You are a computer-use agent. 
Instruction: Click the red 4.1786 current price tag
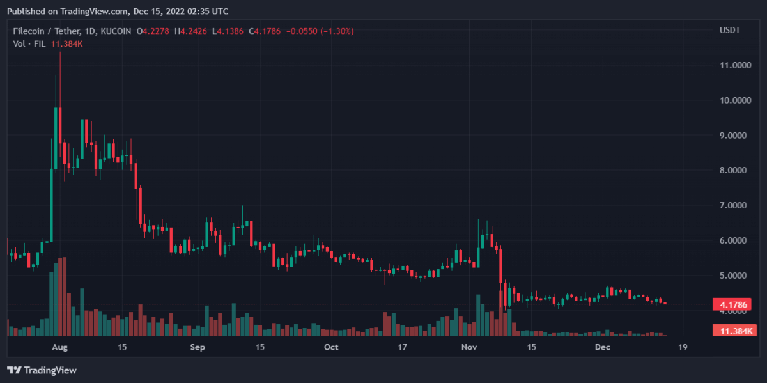point(731,304)
